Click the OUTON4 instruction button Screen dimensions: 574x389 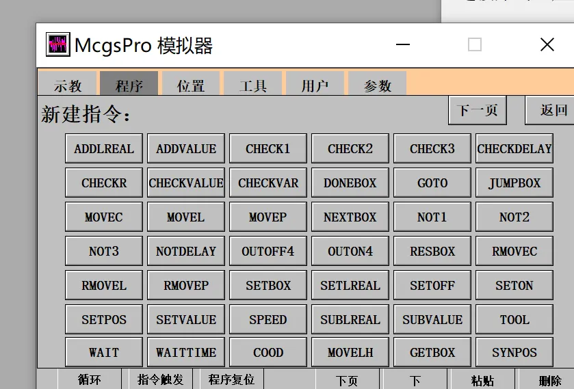tap(350, 251)
